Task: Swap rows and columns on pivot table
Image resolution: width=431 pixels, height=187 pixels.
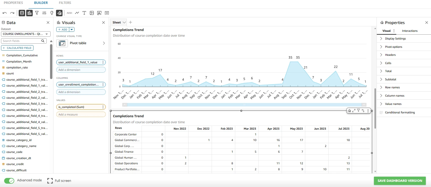Action: click(x=363, y=111)
